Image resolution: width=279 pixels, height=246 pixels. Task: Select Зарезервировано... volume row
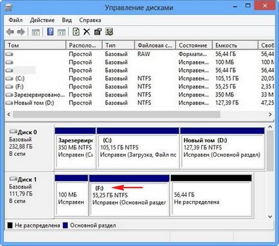point(139,95)
